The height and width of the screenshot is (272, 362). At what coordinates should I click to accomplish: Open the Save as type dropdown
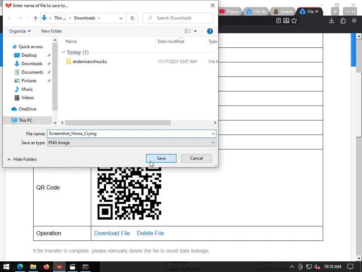point(132,143)
